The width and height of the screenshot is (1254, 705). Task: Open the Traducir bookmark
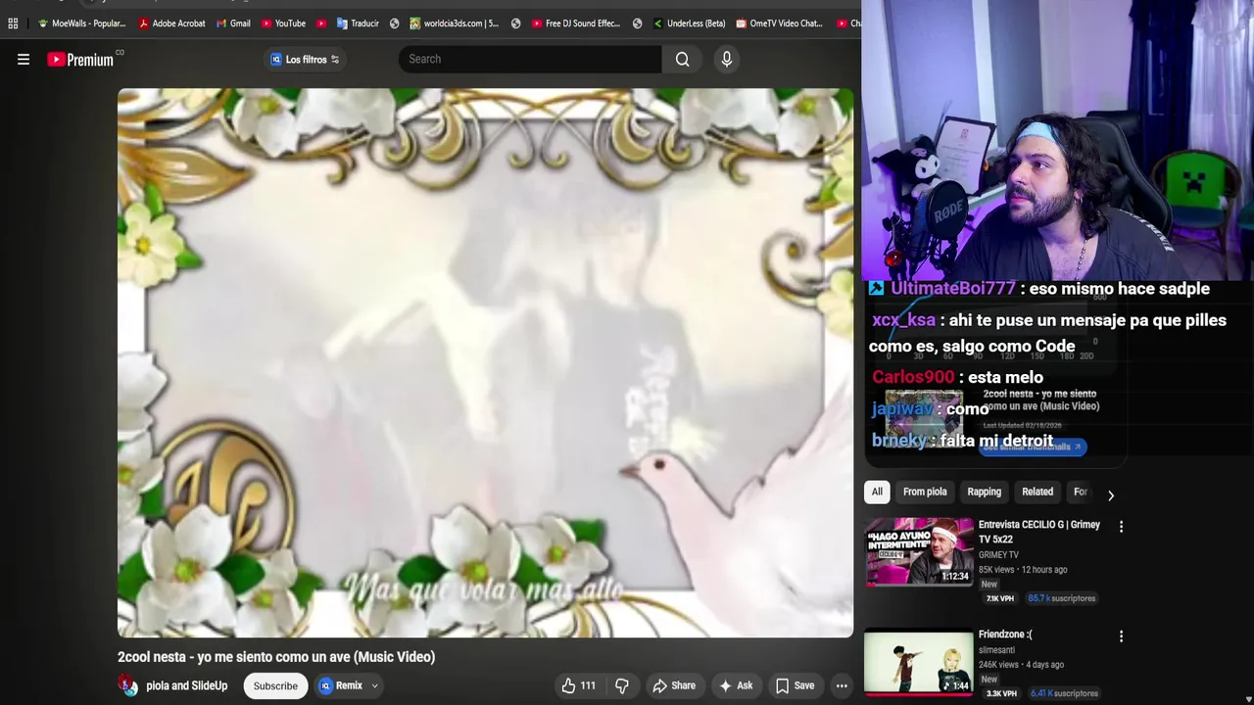[x=358, y=23]
